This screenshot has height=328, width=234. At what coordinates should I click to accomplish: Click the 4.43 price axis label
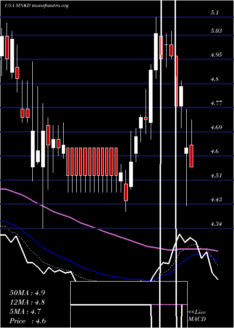[x=216, y=200]
